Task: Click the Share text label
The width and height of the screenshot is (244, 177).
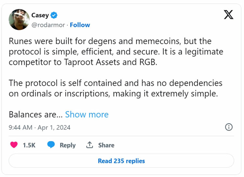Action: (x=106, y=145)
